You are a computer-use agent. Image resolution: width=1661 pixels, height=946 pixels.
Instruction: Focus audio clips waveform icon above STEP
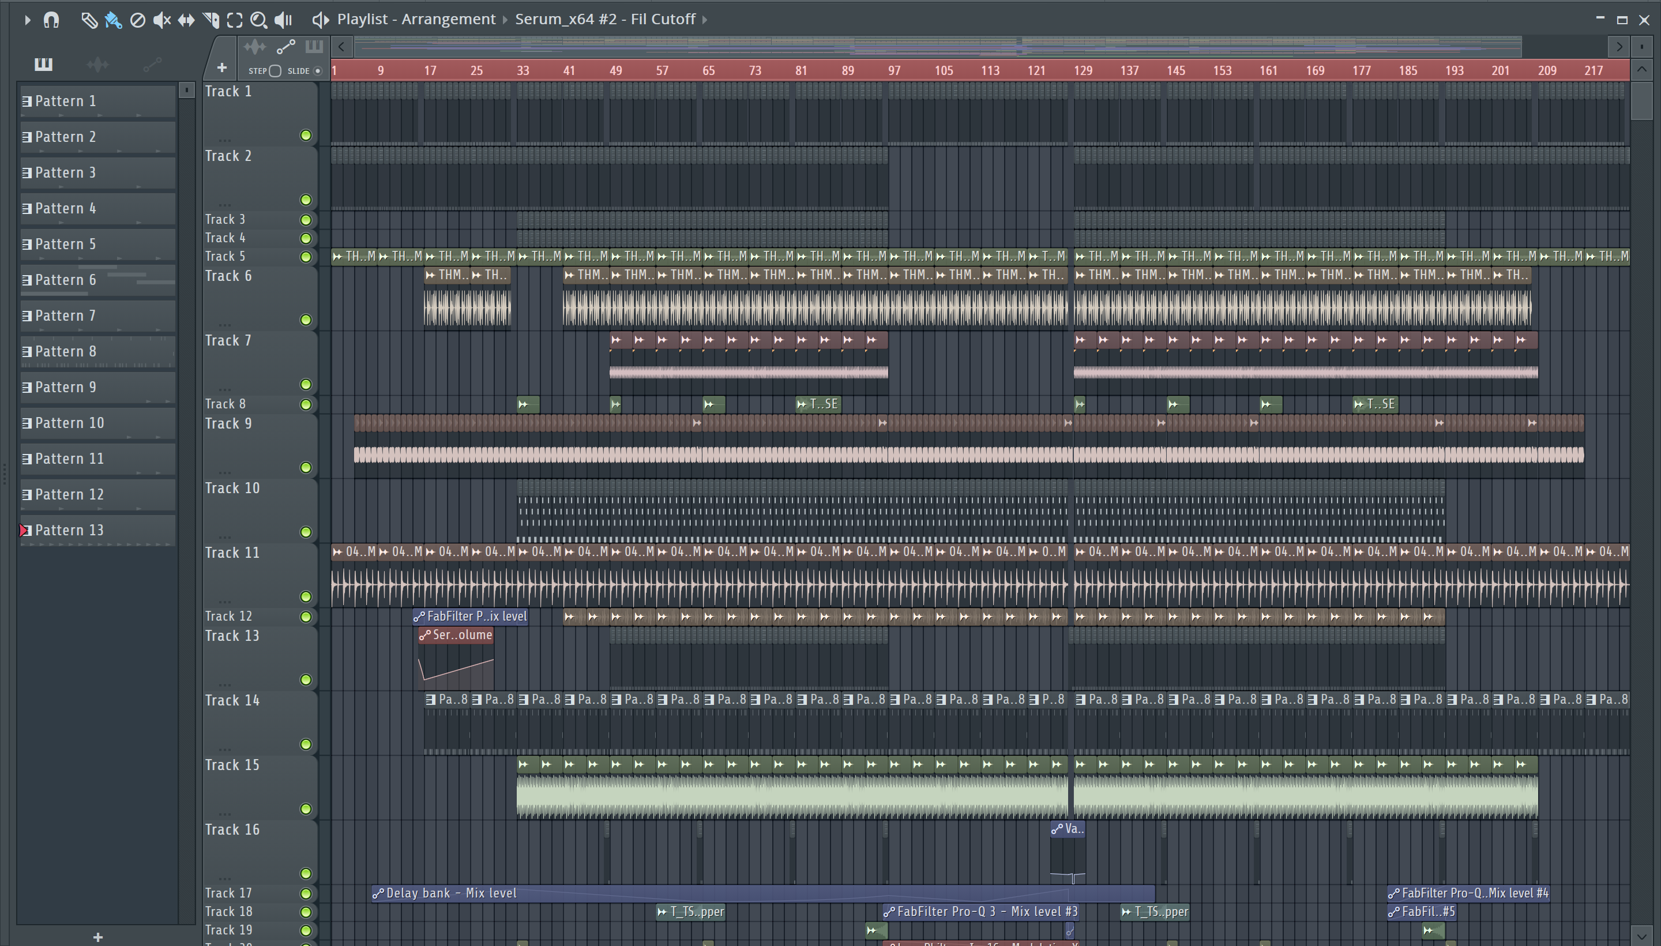[255, 47]
